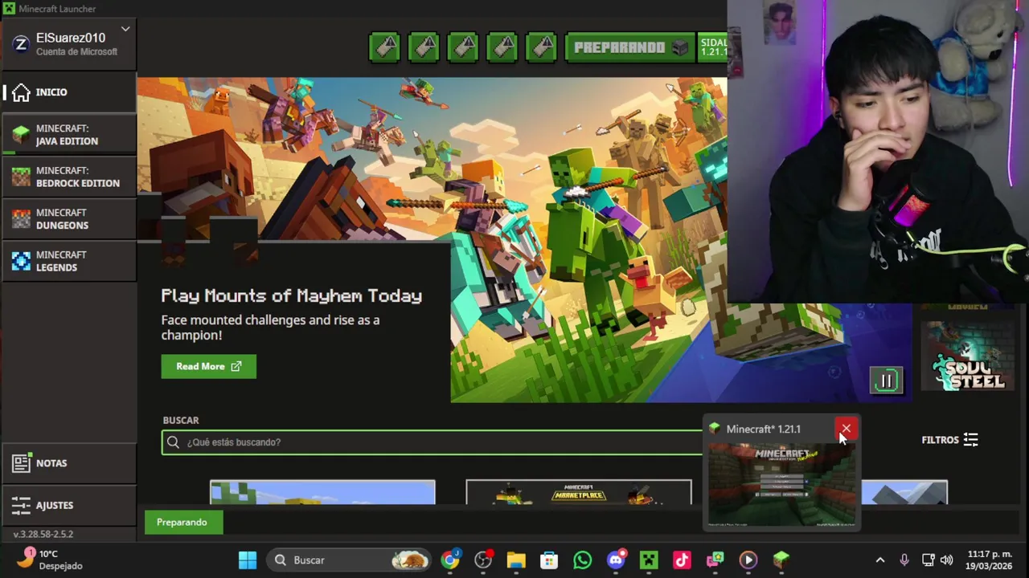Select the Soul Steel carousel thumbnail

967,356
